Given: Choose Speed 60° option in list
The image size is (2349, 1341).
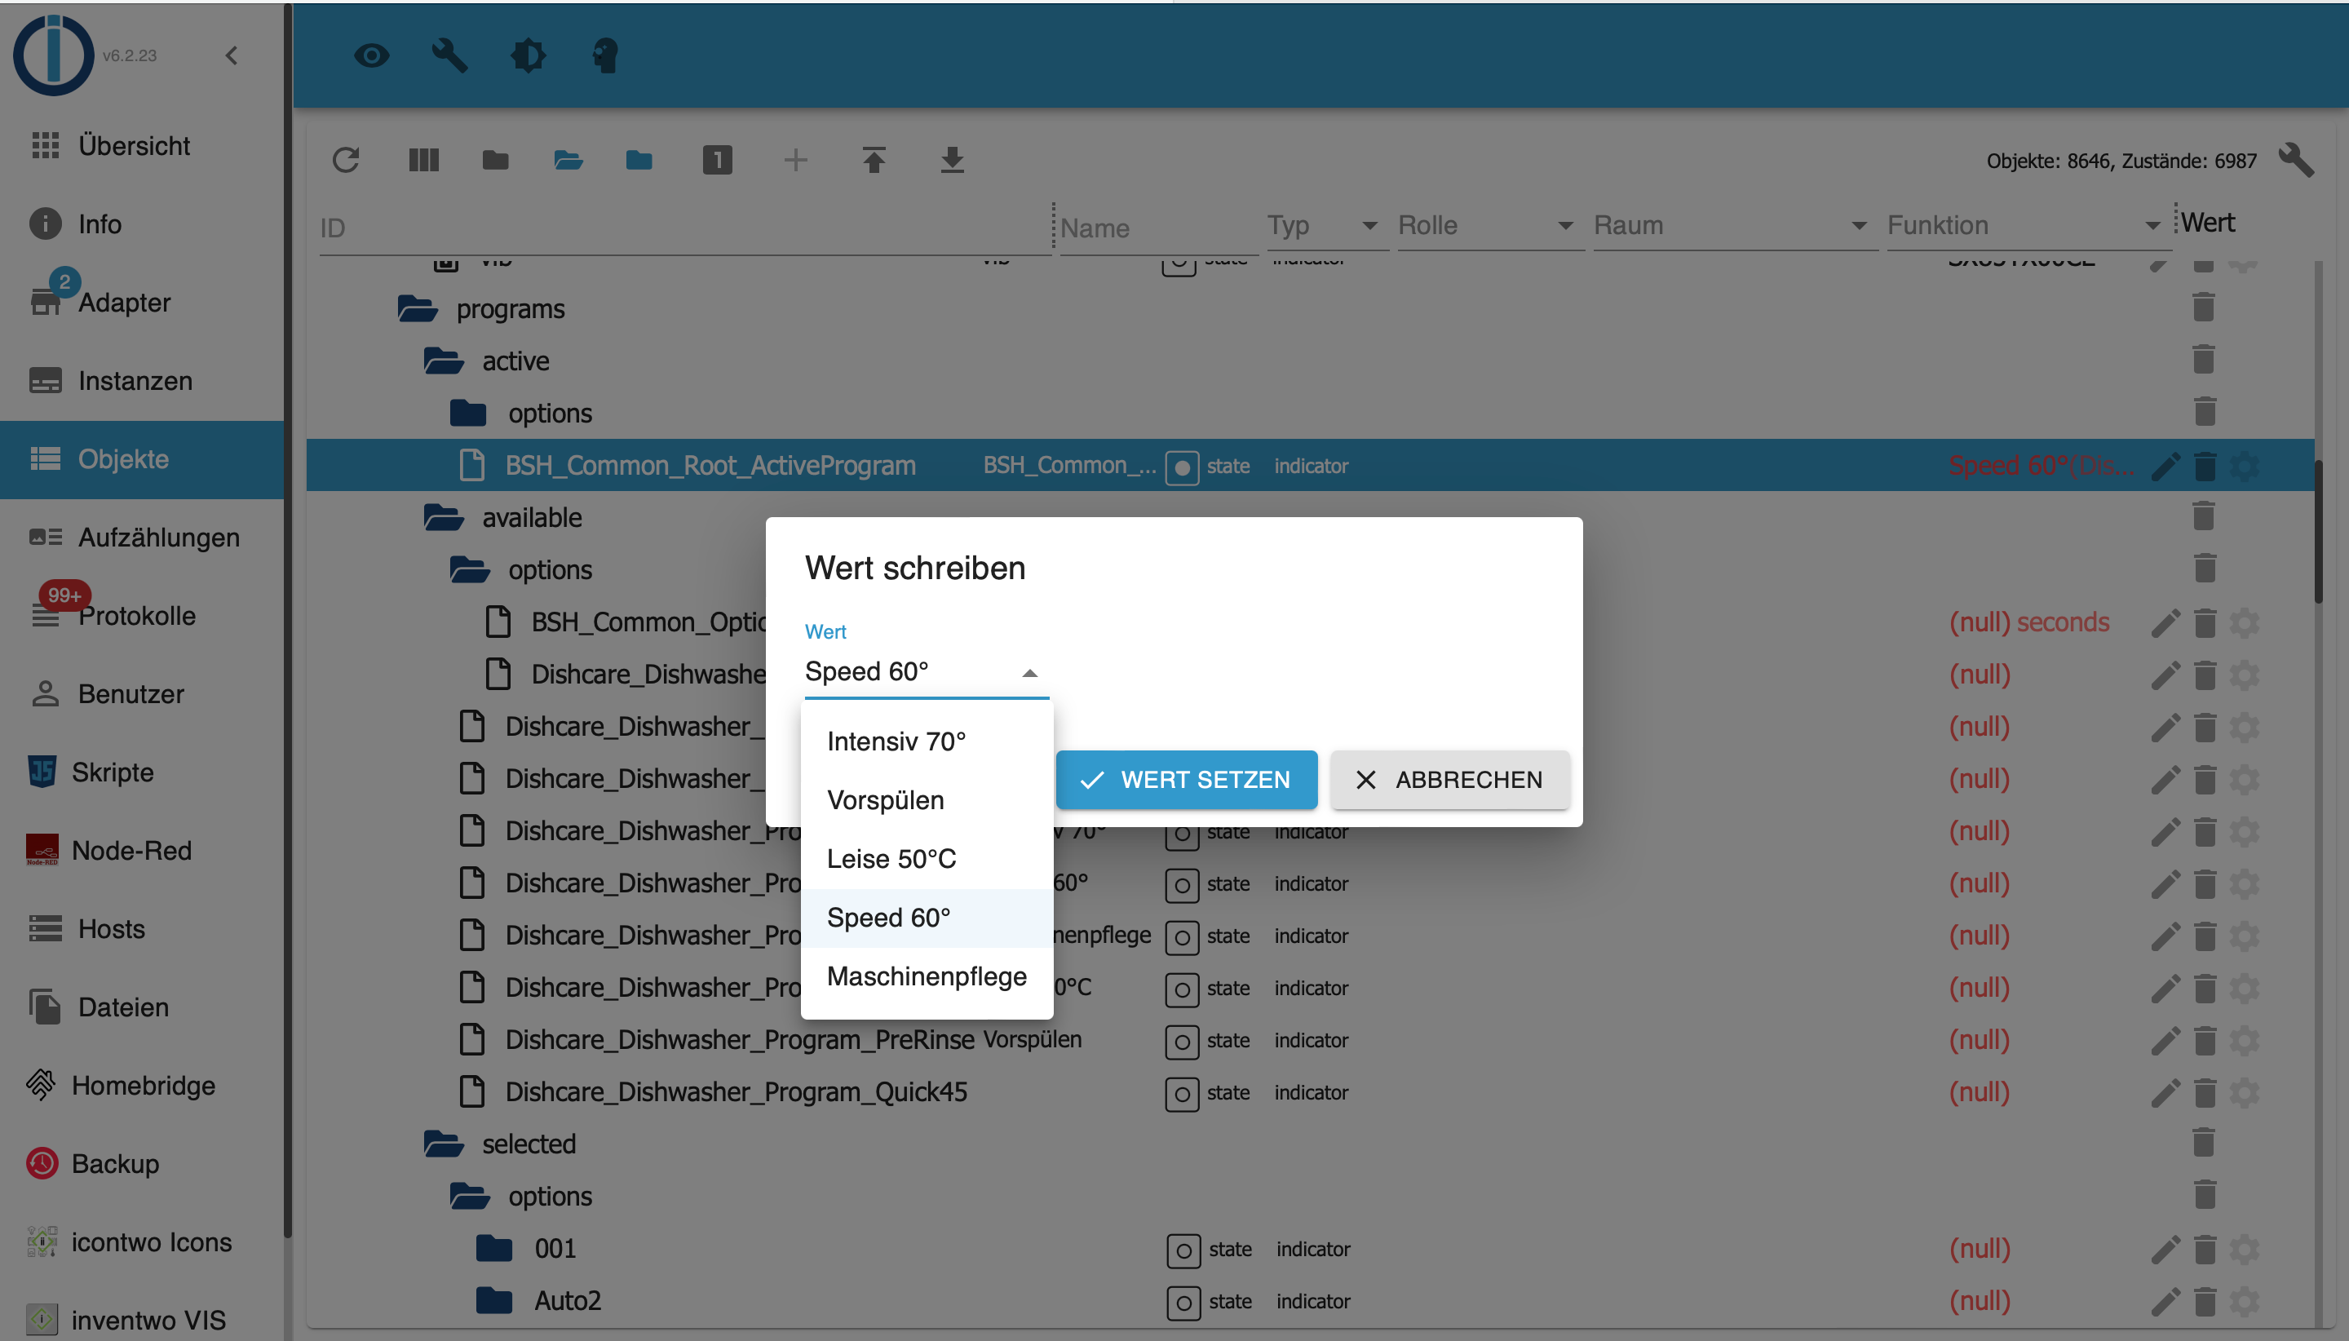Looking at the screenshot, I should [x=927, y=918].
